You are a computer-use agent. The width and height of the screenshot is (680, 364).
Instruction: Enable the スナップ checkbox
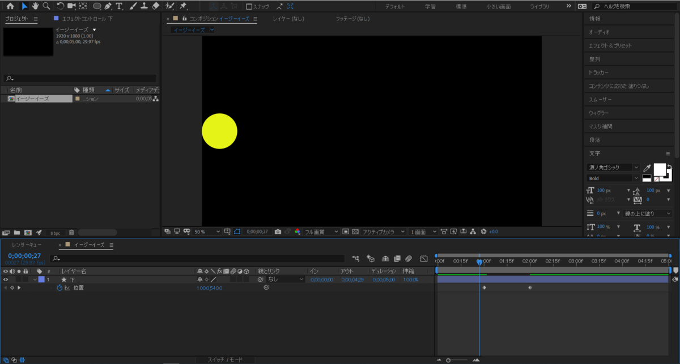pos(249,7)
